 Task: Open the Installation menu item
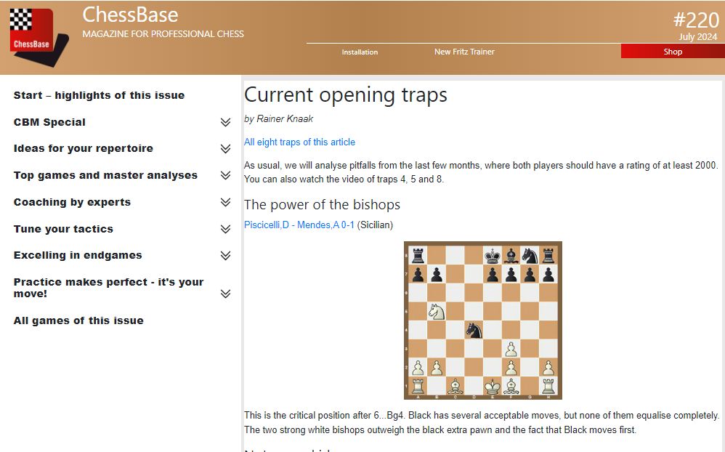(360, 52)
